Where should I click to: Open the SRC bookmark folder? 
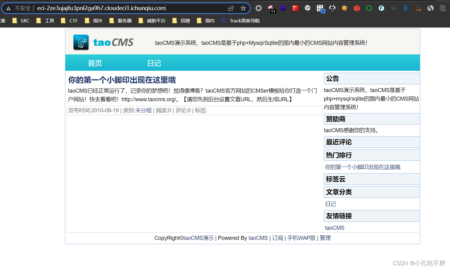pos(21,21)
